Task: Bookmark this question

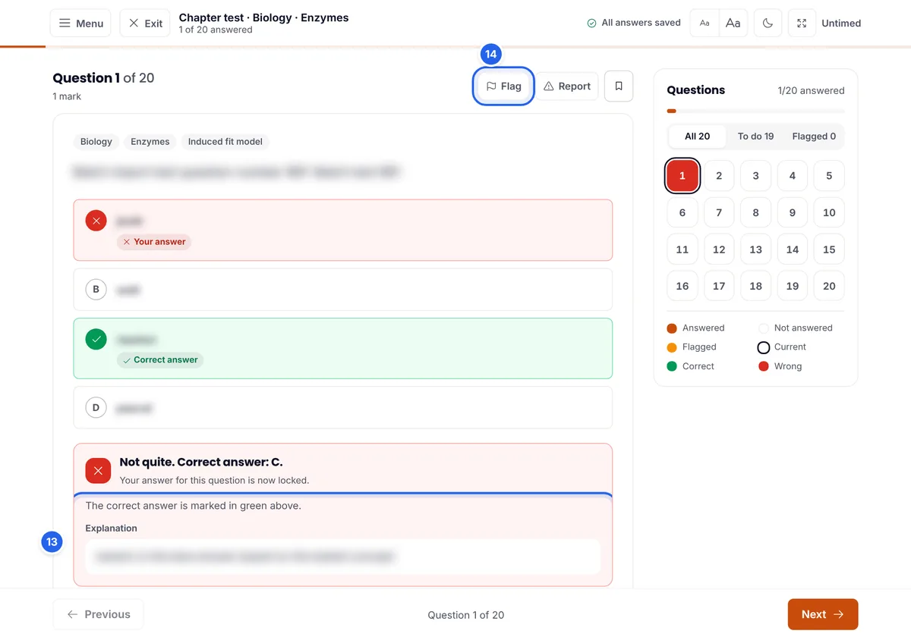Action: pos(619,86)
